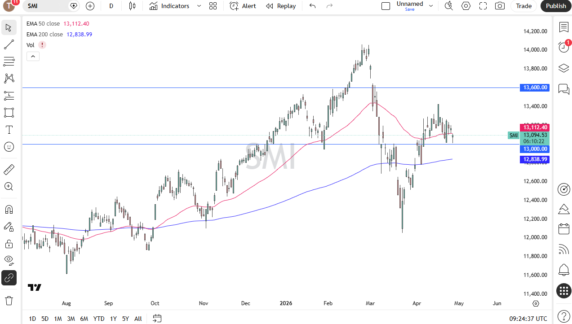Open indicator templates grid icon
Screen dimensions: 572x324
click(x=213, y=6)
